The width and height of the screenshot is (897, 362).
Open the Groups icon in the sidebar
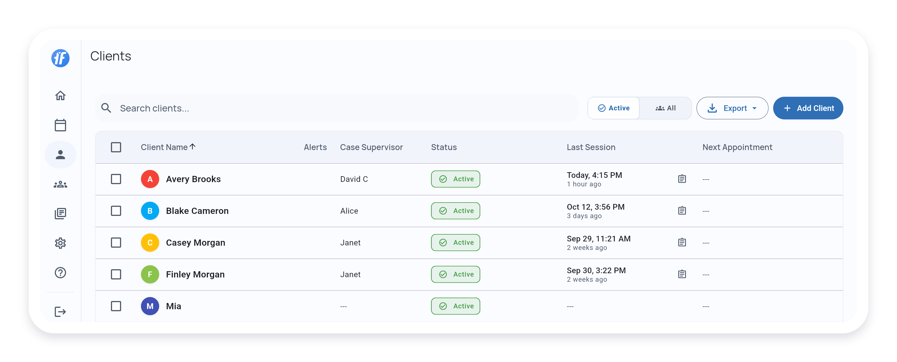pyautogui.click(x=60, y=184)
